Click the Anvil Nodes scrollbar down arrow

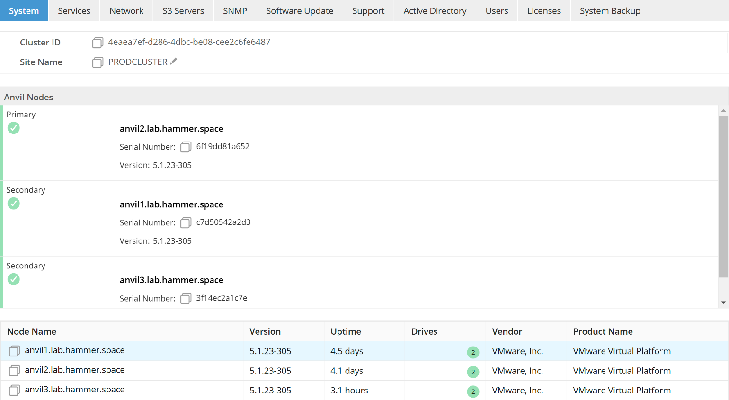pyautogui.click(x=723, y=302)
